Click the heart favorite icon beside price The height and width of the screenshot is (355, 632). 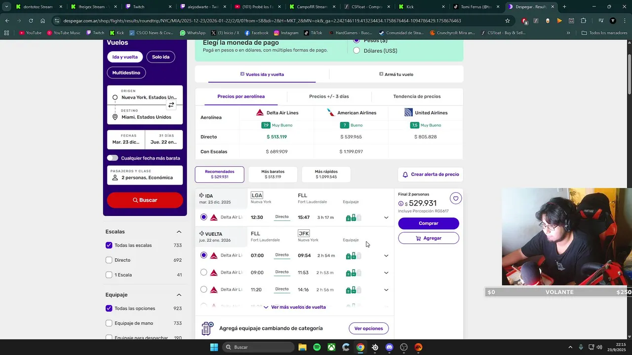[x=456, y=198]
